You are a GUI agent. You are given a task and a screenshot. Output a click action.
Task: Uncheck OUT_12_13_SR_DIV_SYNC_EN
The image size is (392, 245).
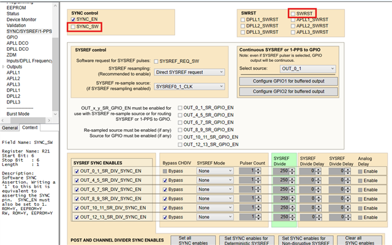pyautogui.click(x=77, y=217)
